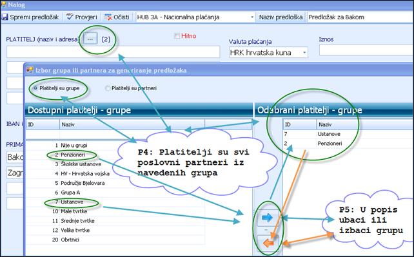
Task: Click the [2] counter next to PLATITELJ
Action: (x=106, y=39)
